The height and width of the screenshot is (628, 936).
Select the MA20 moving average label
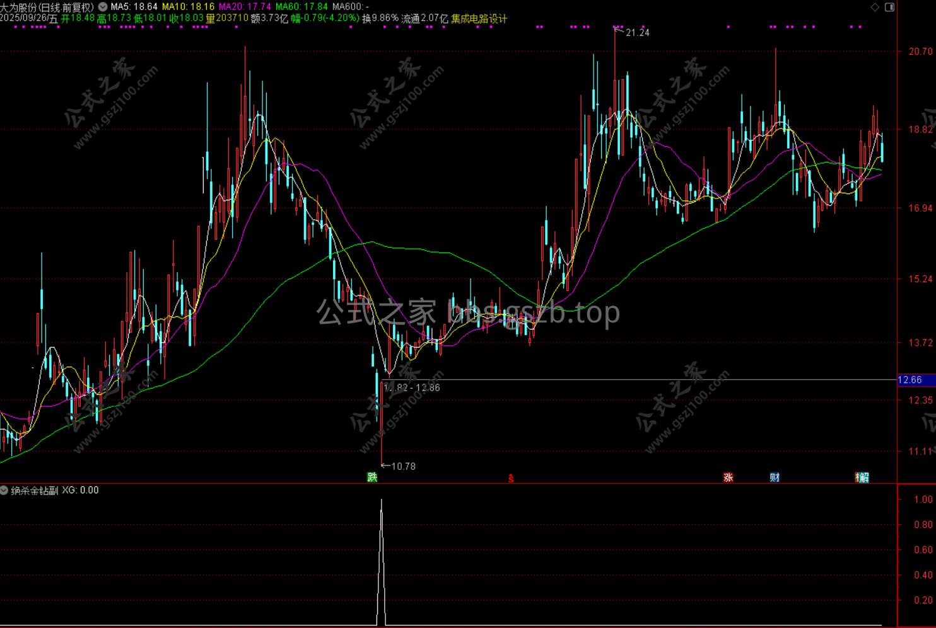click(245, 7)
